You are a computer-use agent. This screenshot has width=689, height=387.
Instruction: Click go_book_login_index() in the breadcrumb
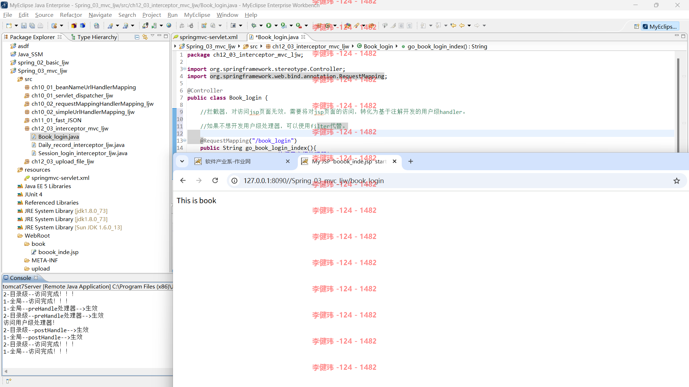point(444,46)
